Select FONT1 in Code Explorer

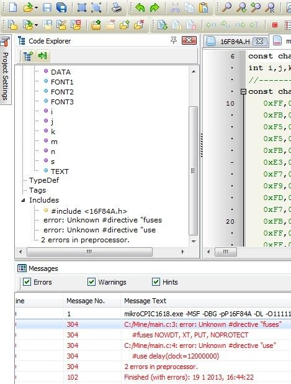point(62,82)
